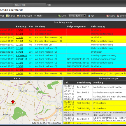Select the Fms Telegramme panel title

63,22
